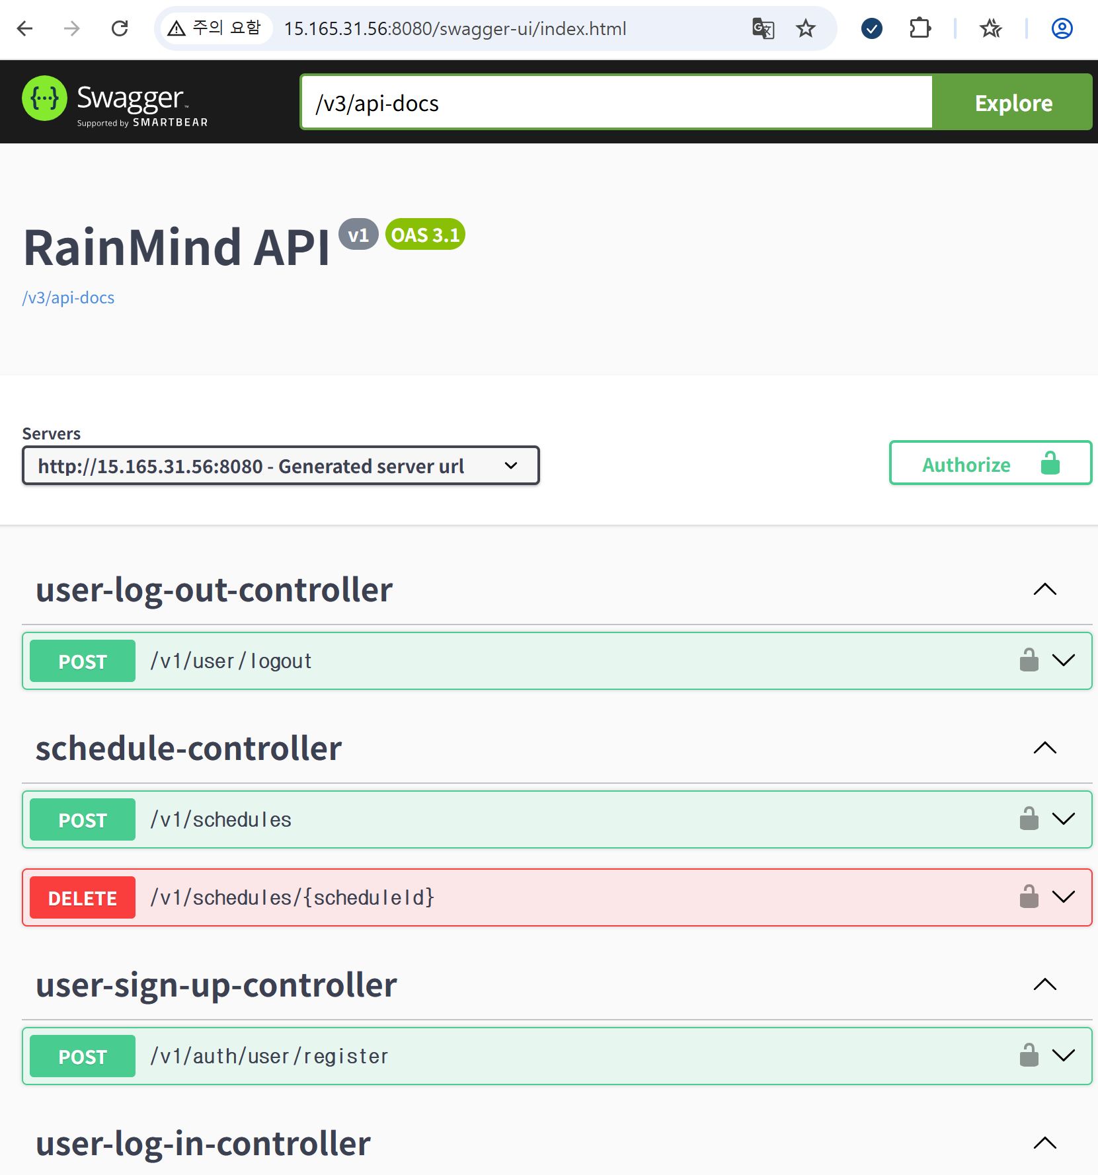The width and height of the screenshot is (1098, 1175).
Task: Open the Google Translate icon in address bar
Action: (x=763, y=28)
